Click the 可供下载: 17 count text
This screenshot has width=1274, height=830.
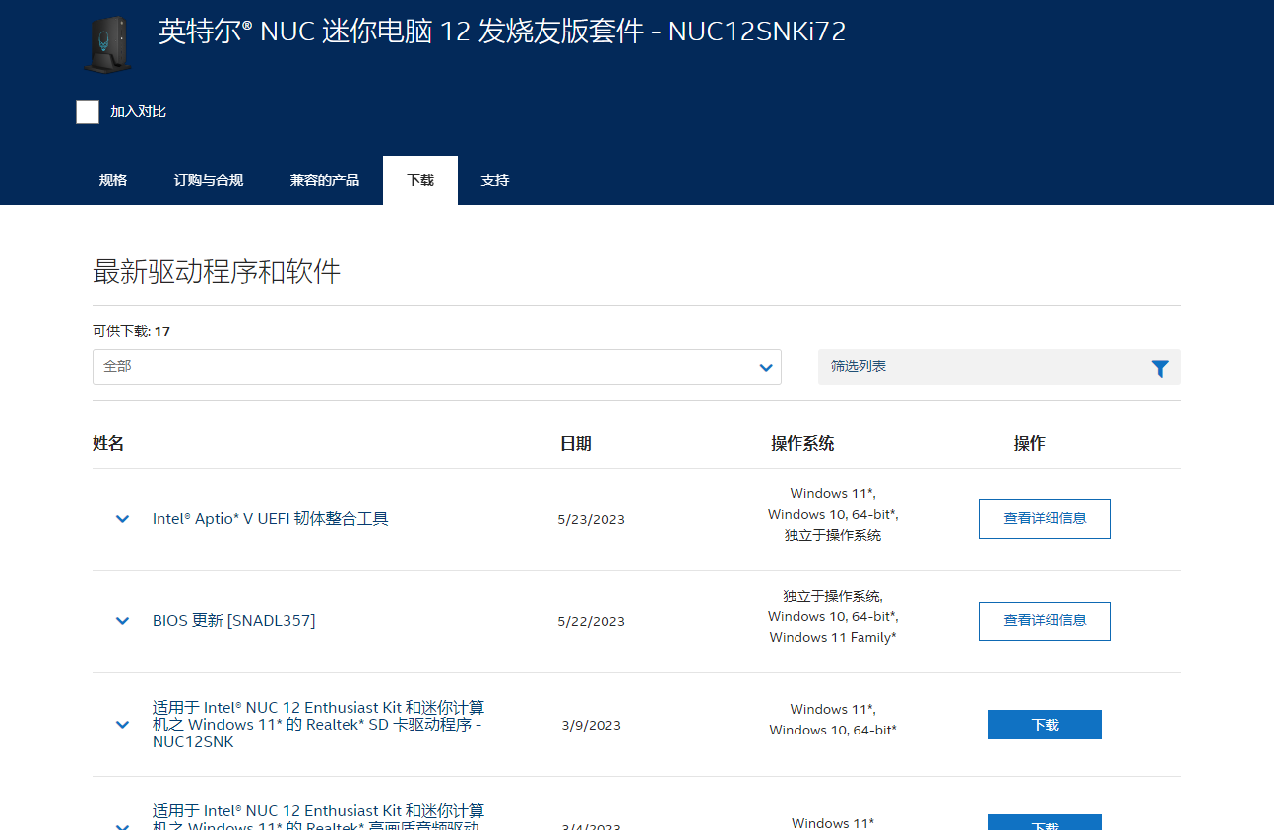tap(132, 331)
